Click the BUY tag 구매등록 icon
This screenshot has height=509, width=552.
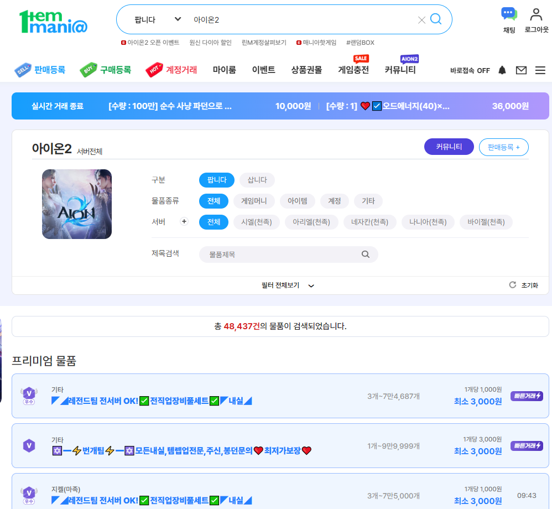88,70
